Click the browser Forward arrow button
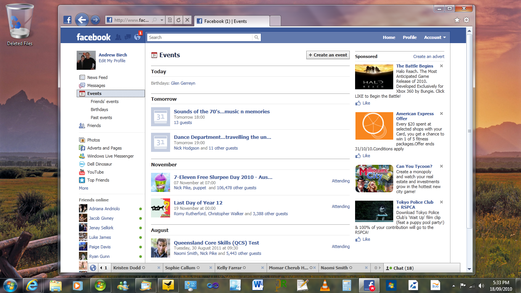Viewport: 521px width, 293px height. (x=95, y=20)
